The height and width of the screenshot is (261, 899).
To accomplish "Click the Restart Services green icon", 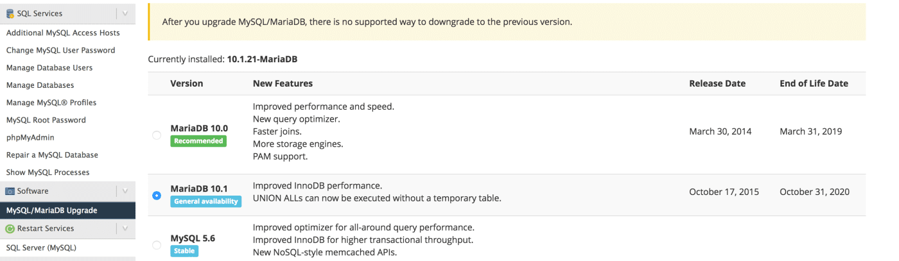I will pyautogui.click(x=10, y=228).
